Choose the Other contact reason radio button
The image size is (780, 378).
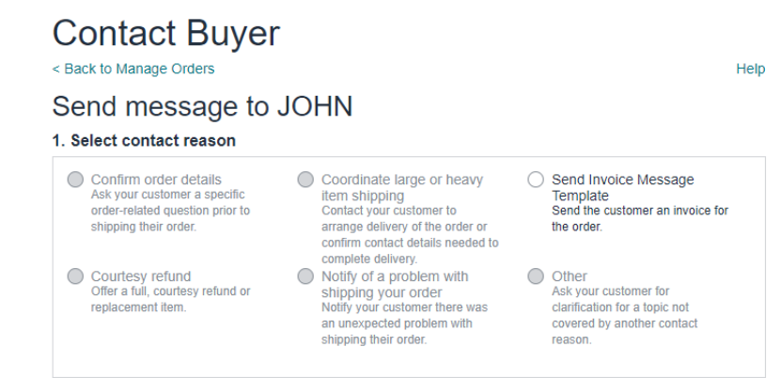536,276
